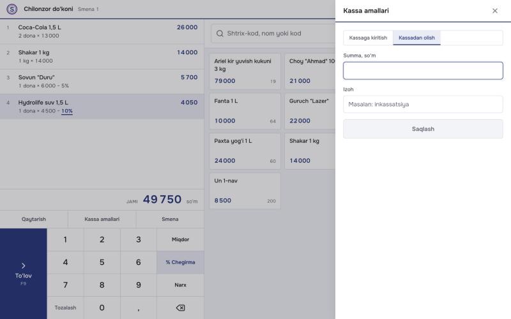511x319 pixels.
Task: Activate the Narx price mode
Action: tap(180, 285)
